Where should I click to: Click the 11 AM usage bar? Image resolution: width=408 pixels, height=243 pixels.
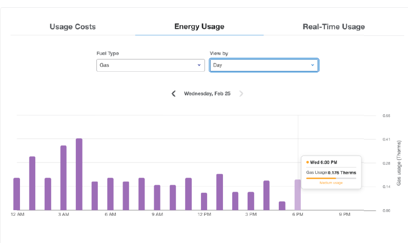pos(189,194)
